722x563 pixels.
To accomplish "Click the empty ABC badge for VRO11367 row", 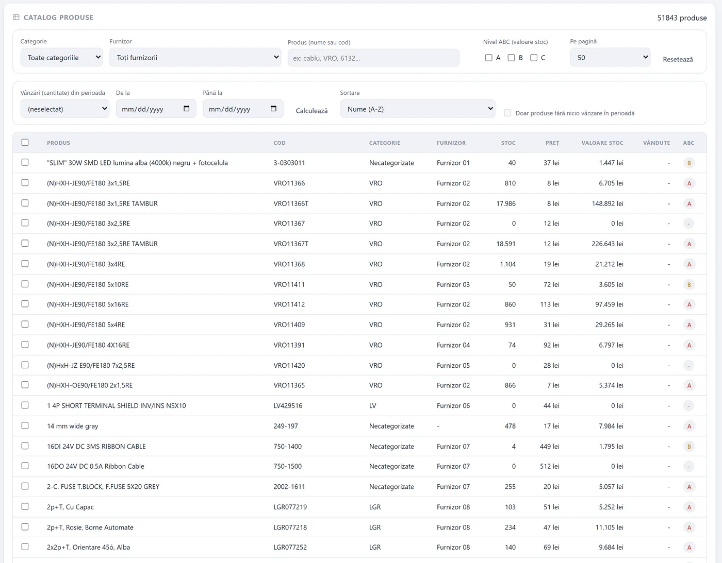I will tap(689, 224).
